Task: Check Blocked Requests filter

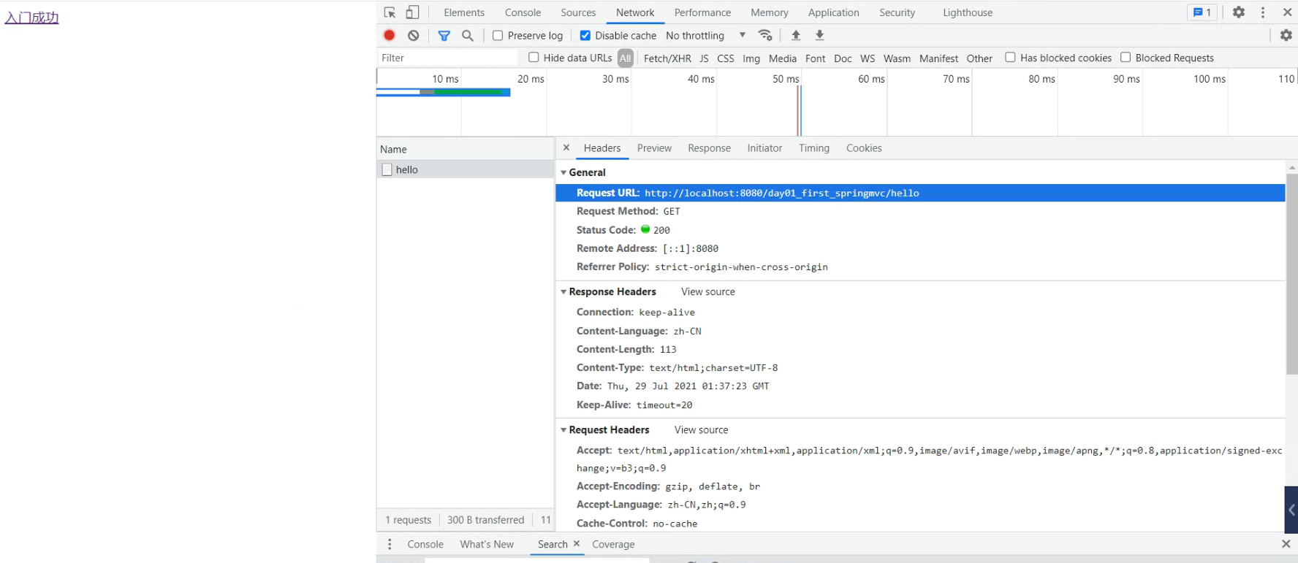Action: 1126,57
